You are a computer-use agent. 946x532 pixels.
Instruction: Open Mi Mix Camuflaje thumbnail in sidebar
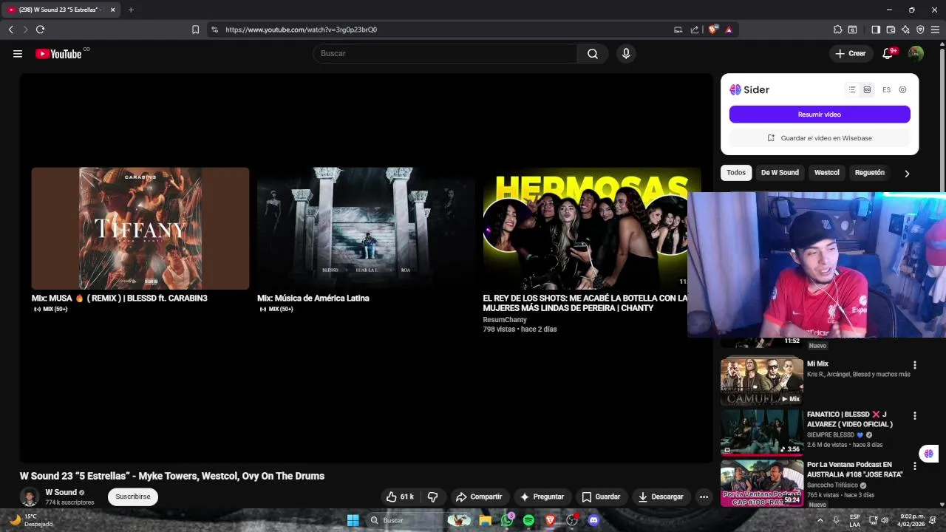point(762,381)
